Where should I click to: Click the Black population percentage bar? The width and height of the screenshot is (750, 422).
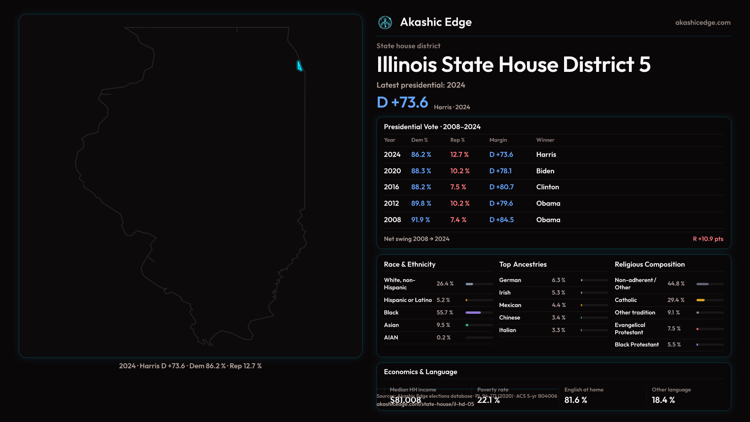point(473,313)
